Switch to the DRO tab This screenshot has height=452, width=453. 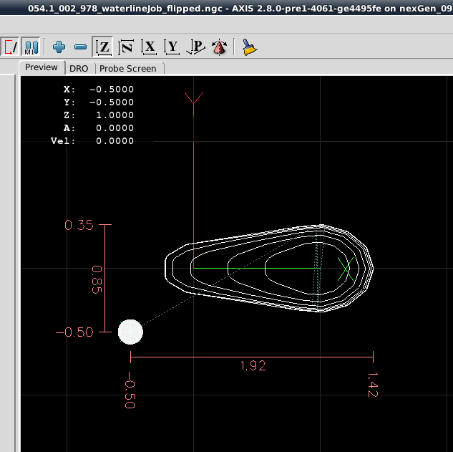(x=79, y=68)
